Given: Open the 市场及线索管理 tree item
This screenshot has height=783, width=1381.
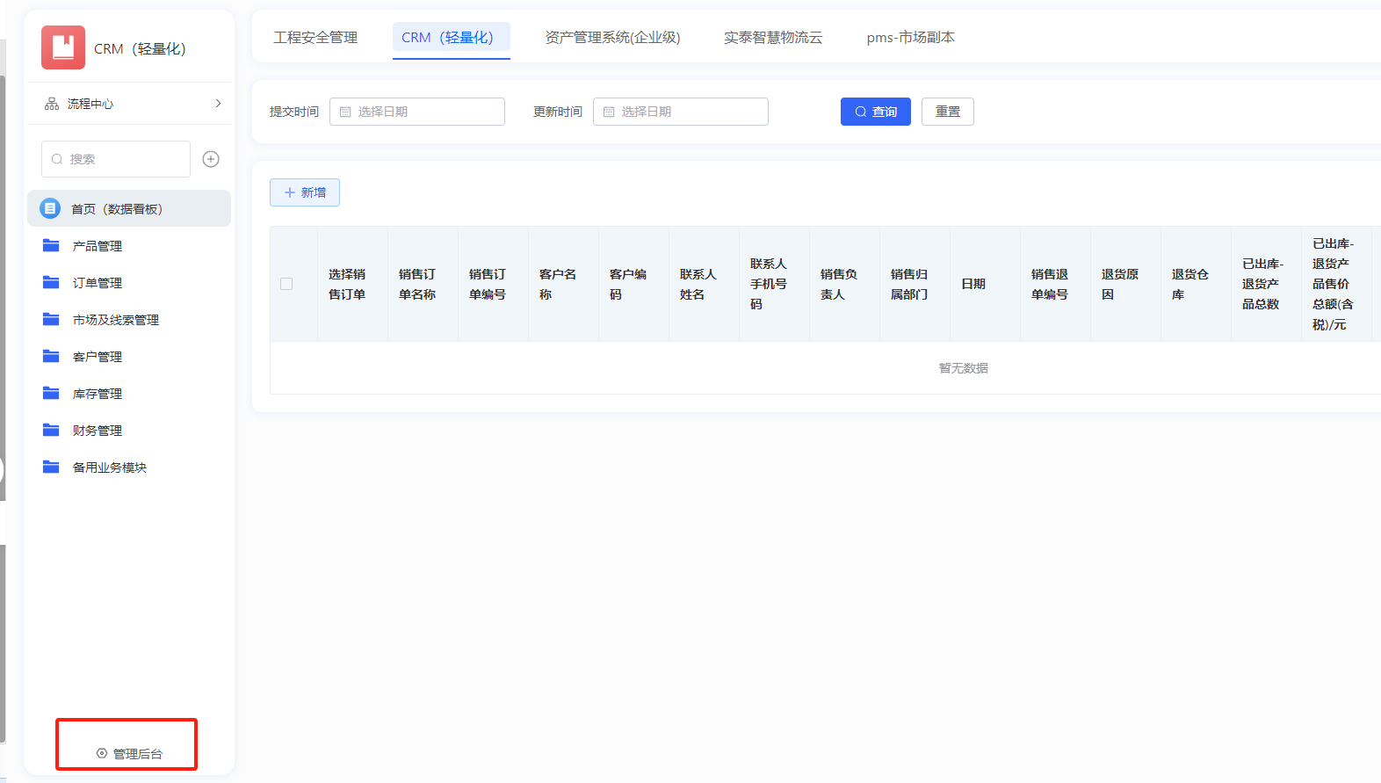Looking at the screenshot, I should (x=115, y=320).
